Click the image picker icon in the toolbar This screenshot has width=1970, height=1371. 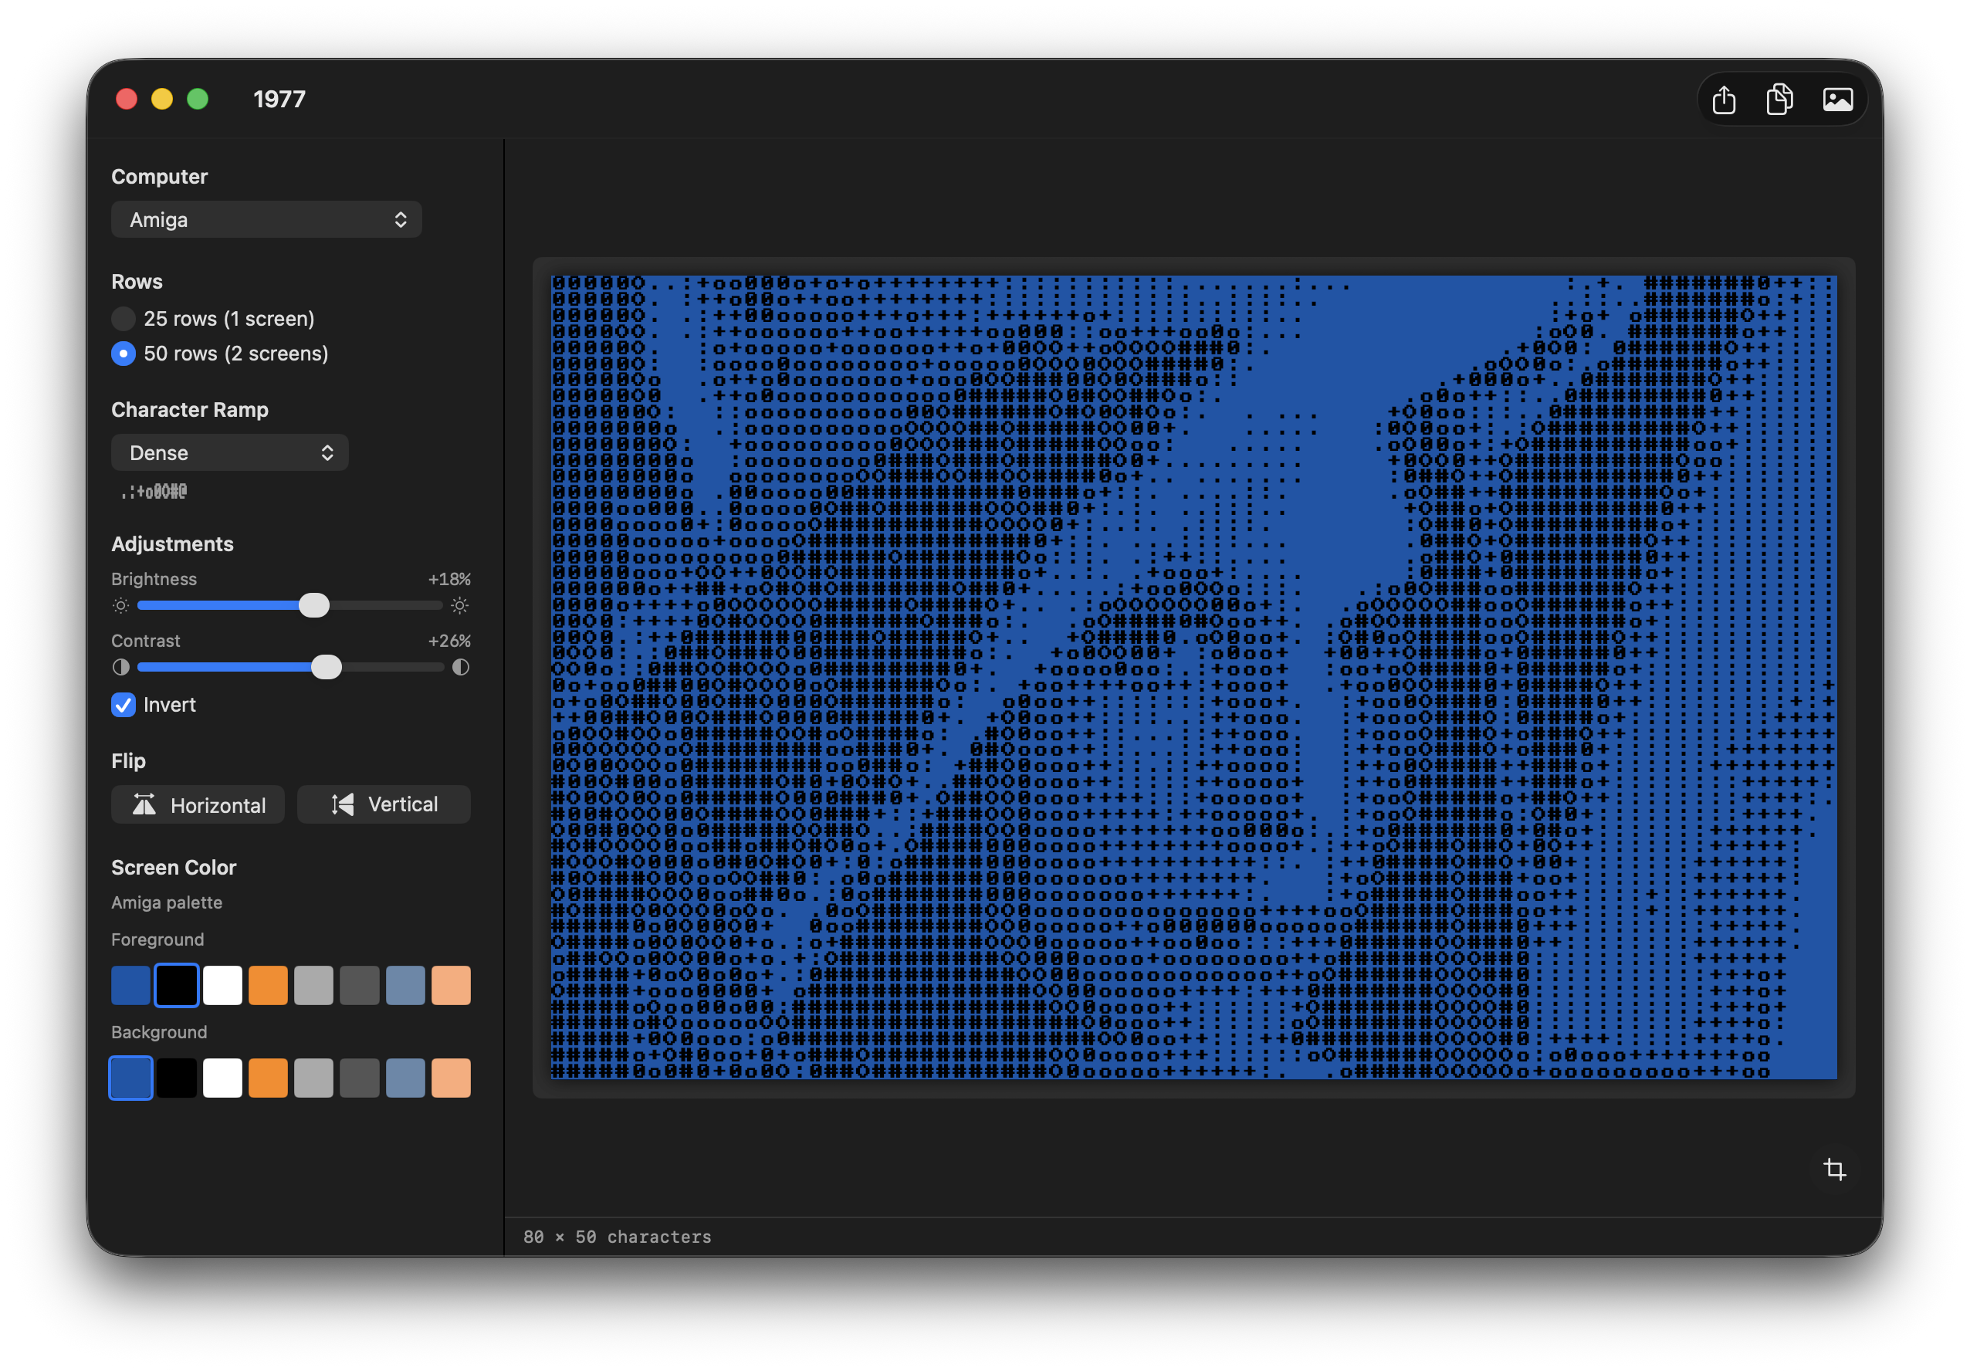tap(1837, 100)
